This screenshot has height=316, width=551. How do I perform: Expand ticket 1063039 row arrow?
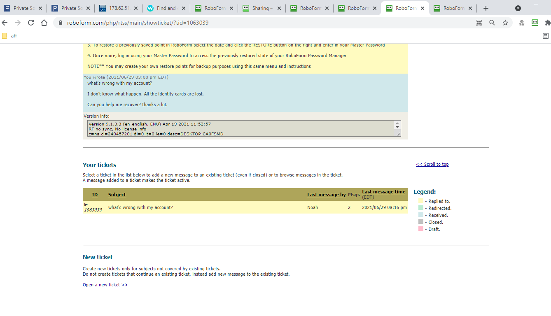coord(86,204)
